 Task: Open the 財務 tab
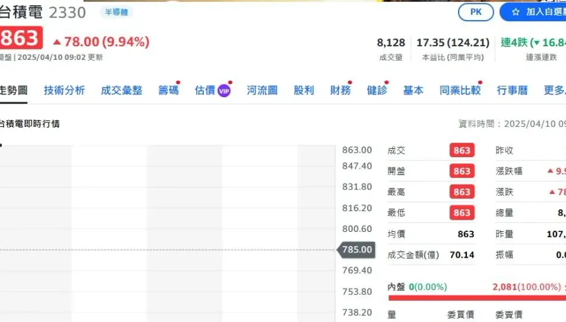[340, 90]
